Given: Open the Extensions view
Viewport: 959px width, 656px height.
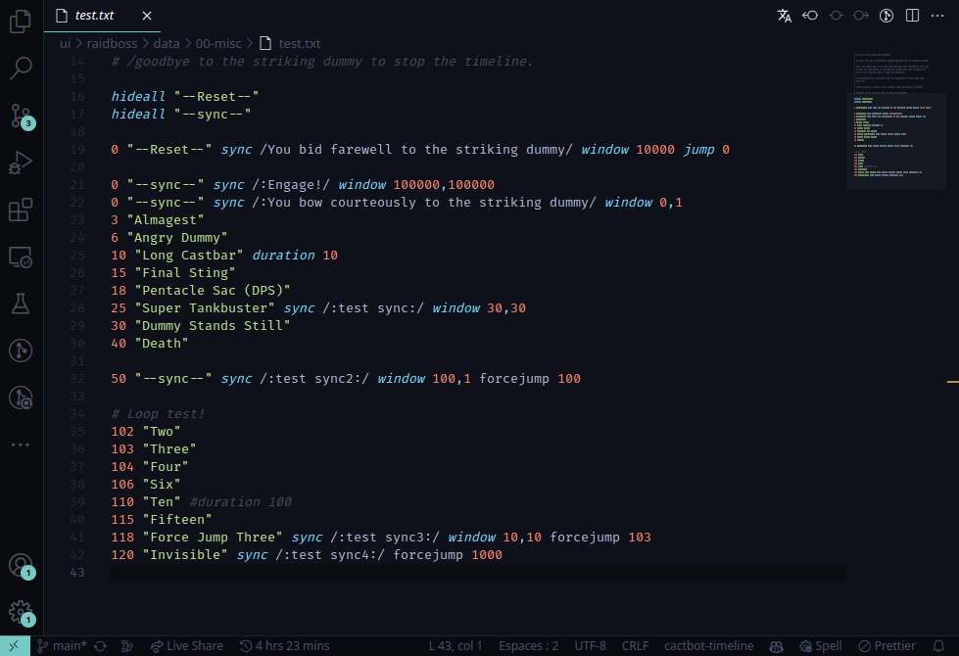Looking at the screenshot, I should click(21, 210).
